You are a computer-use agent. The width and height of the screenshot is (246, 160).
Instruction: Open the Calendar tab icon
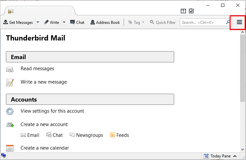tap(183, 11)
